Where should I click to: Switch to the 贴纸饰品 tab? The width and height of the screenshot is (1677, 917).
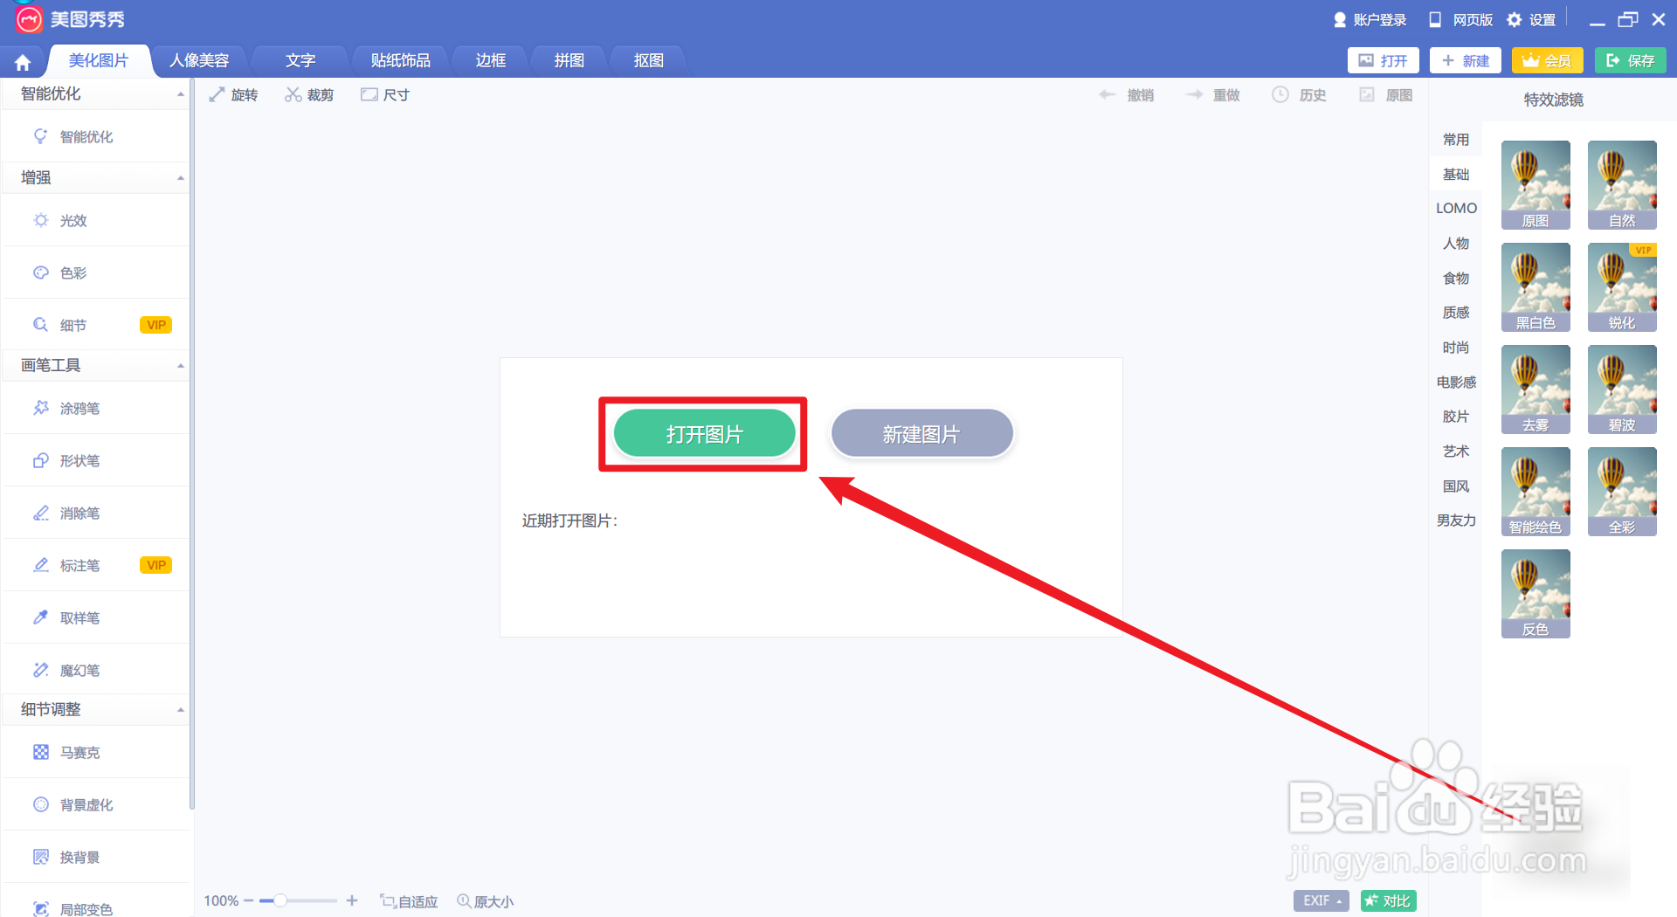(400, 60)
